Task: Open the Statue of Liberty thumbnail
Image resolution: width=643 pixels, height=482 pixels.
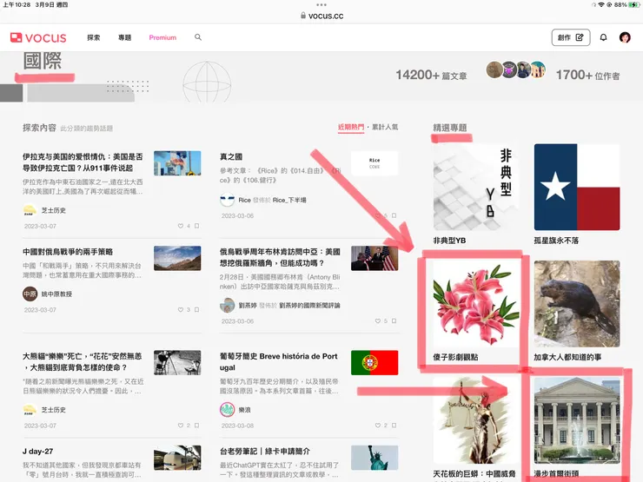Action: 375,458
